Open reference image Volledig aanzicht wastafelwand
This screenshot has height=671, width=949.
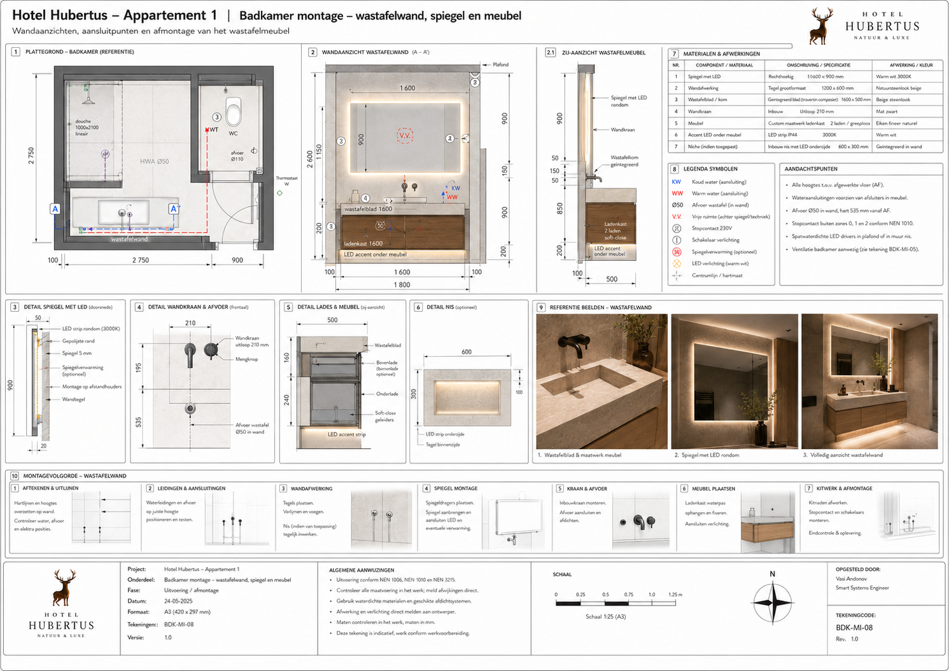coord(869,382)
